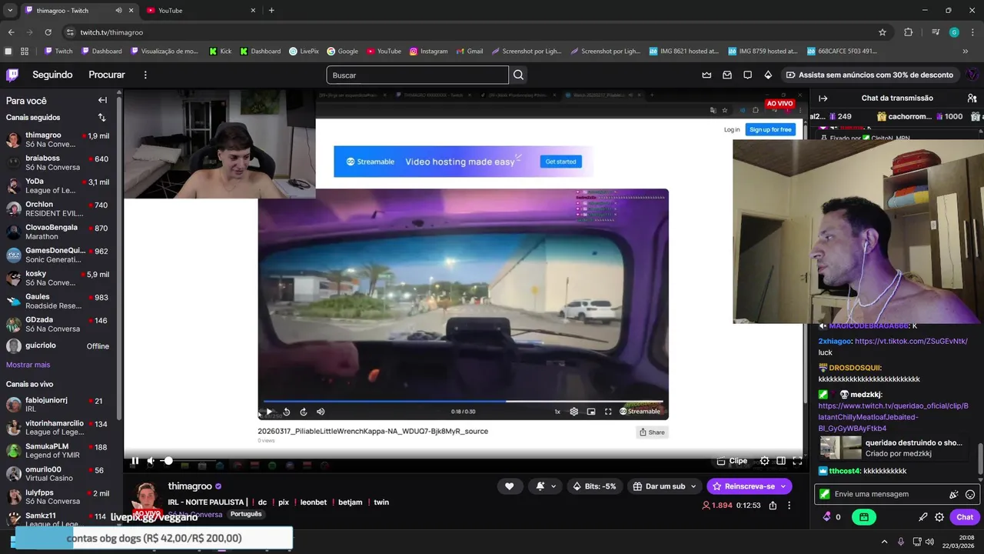Open the Chrome extensions puzzle icon
Image resolution: width=984 pixels, height=554 pixels.
pyautogui.click(x=909, y=32)
